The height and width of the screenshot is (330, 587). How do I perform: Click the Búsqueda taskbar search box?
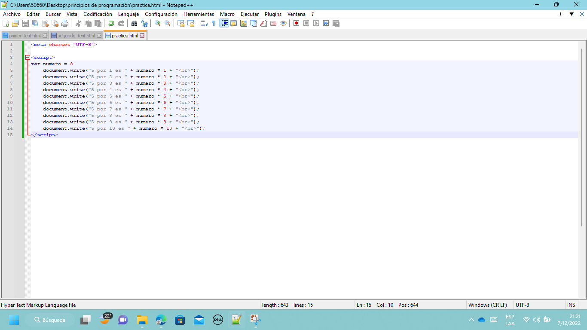(50, 320)
